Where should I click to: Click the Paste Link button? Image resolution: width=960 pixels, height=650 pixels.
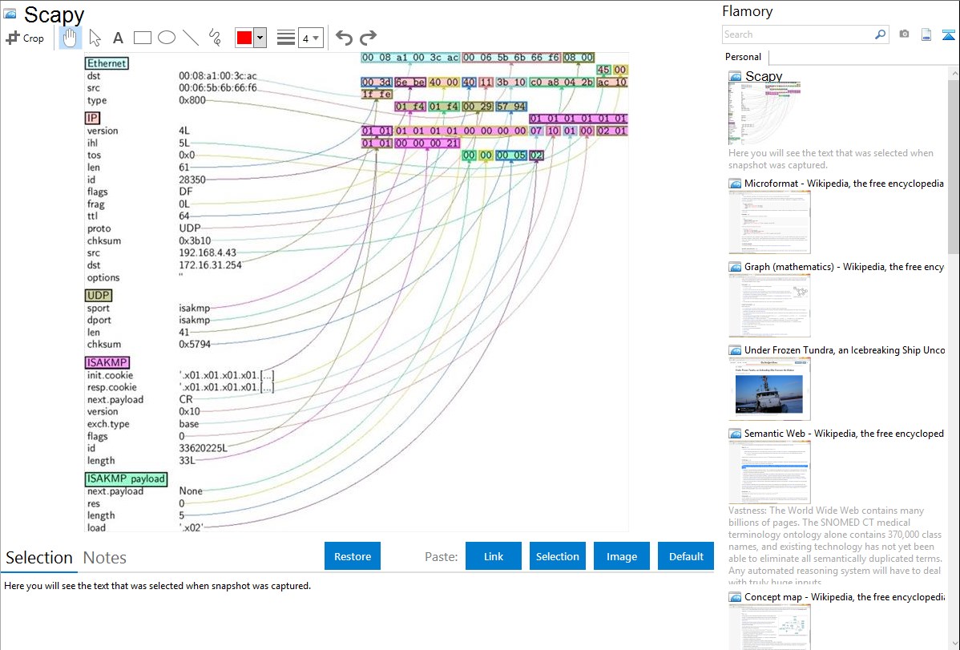494,556
